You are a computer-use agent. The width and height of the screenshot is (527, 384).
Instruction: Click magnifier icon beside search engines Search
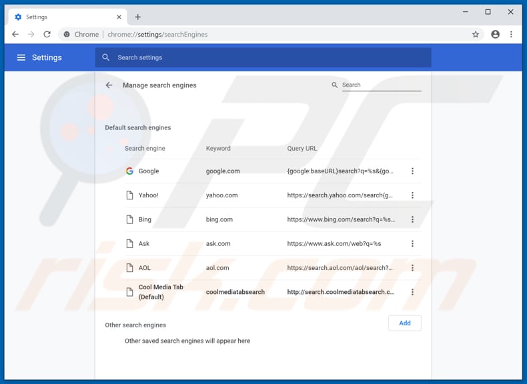click(334, 85)
